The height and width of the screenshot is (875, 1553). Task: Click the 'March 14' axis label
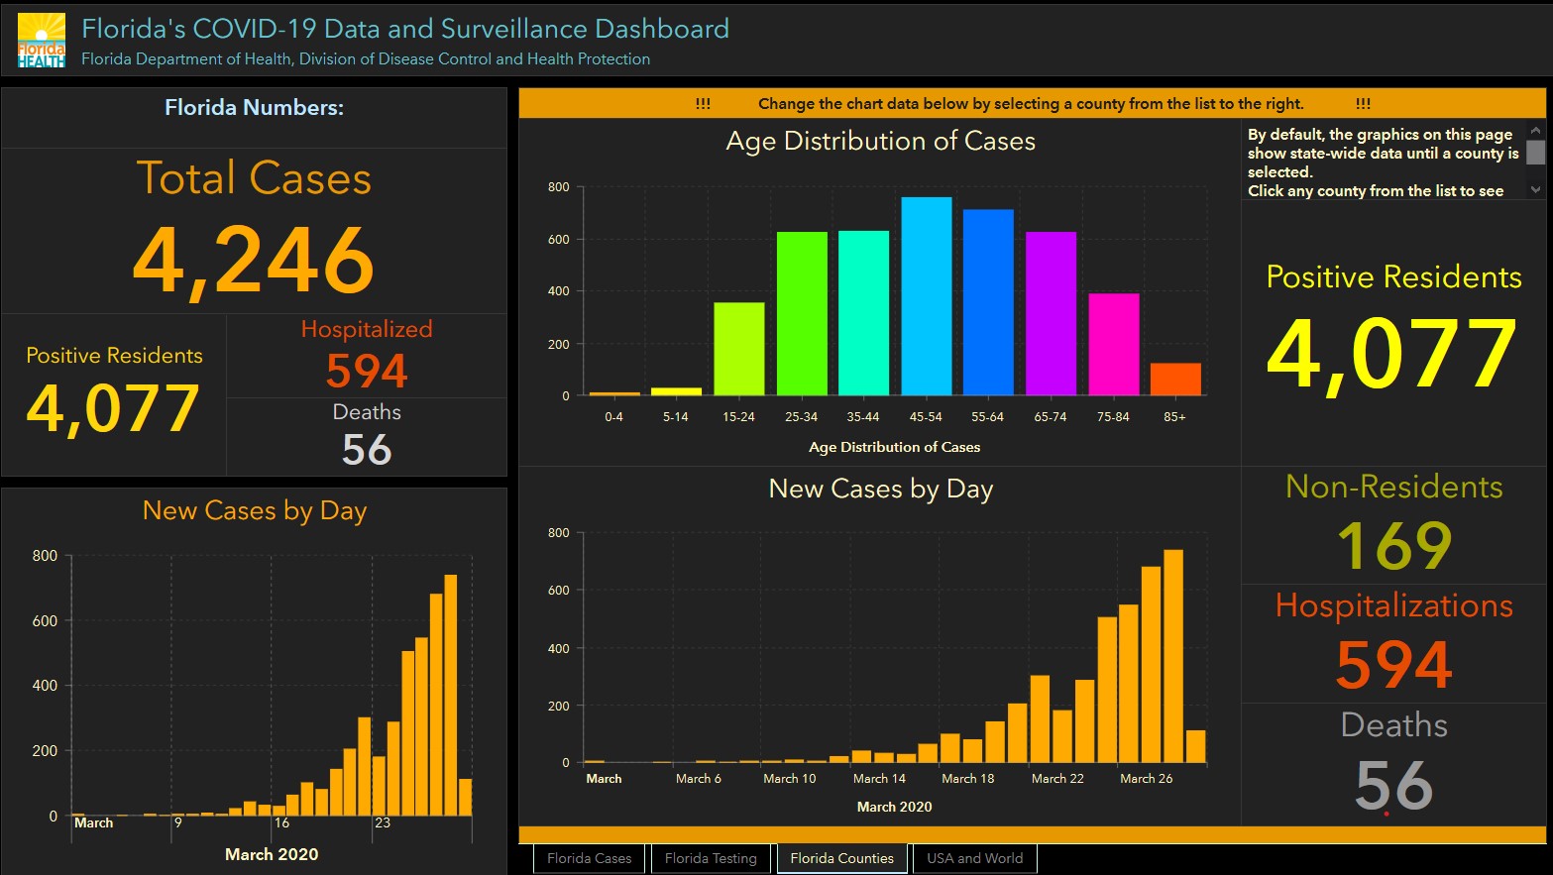[879, 779]
